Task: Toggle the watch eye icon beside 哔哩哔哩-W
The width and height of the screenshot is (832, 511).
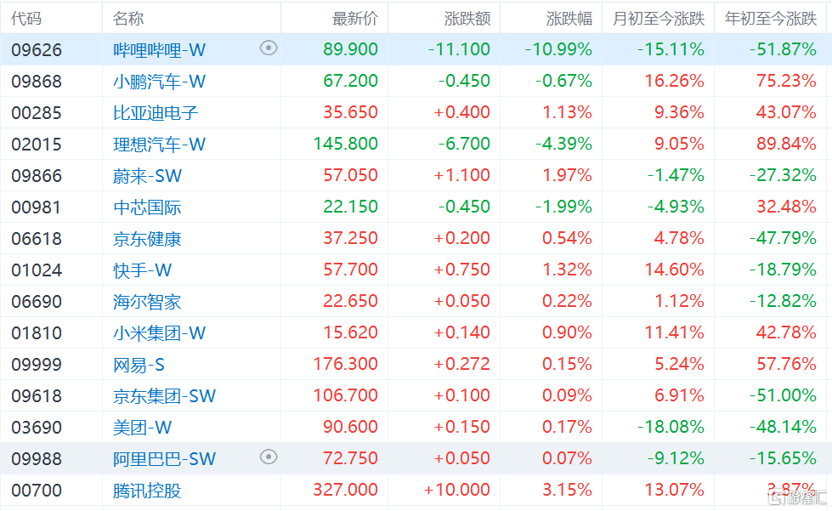Action: (269, 48)
